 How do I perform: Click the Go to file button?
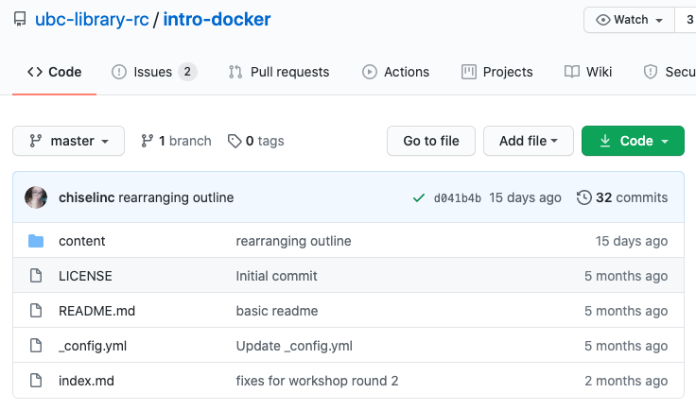point(431,141)
